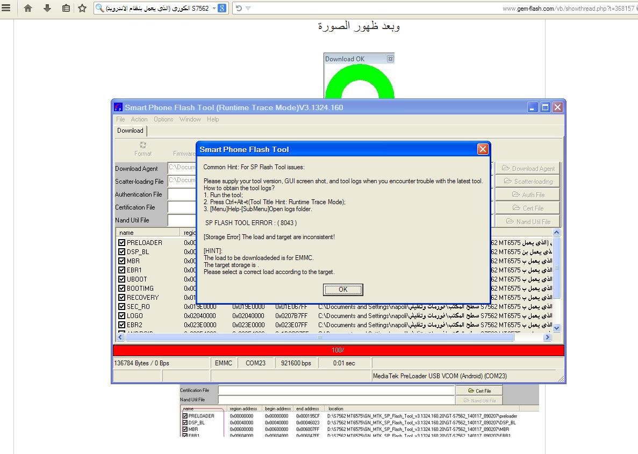Click the horizontal scrollbar thumb
This screenshot has height=454, width=638.
[x=319, y=337]
